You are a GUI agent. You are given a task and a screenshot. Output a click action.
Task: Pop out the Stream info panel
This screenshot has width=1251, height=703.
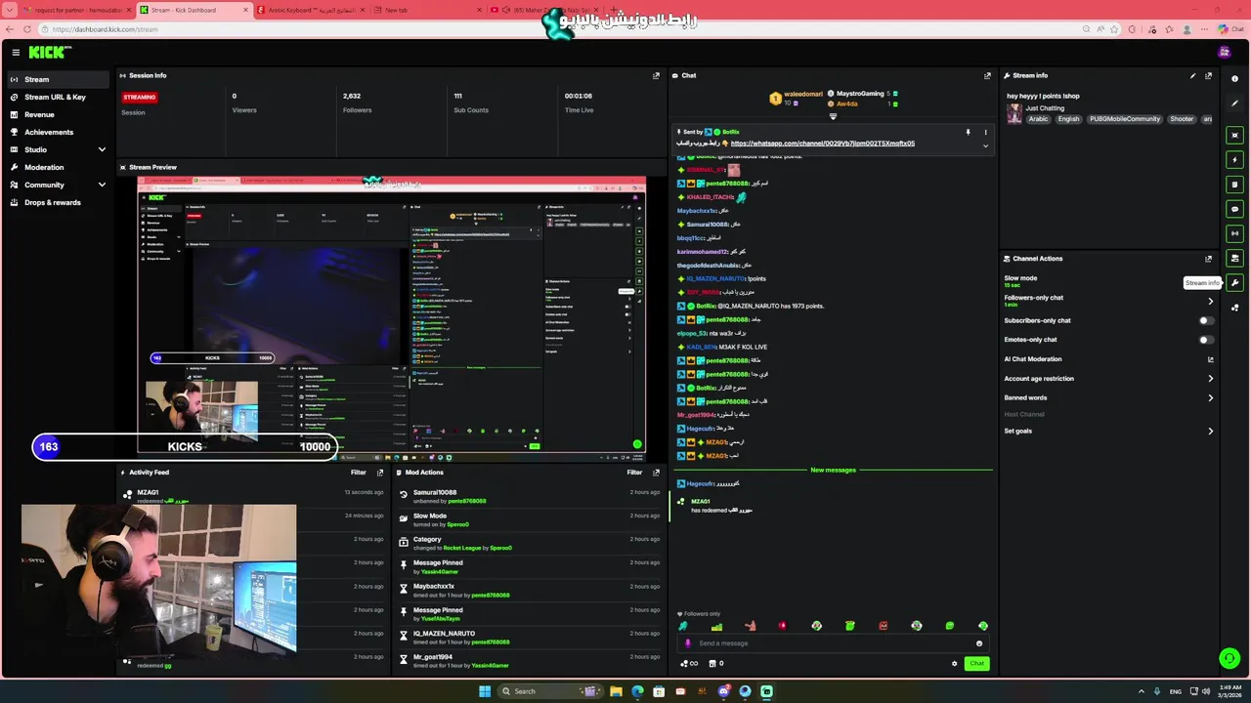1208,75
